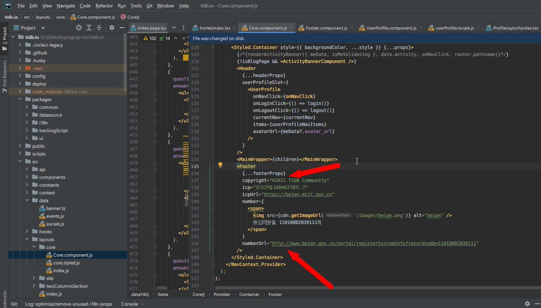The height and width of the screenshot is (308, 541).
Task: Open the Project panel settings gear
Action: tap(112, 28)
